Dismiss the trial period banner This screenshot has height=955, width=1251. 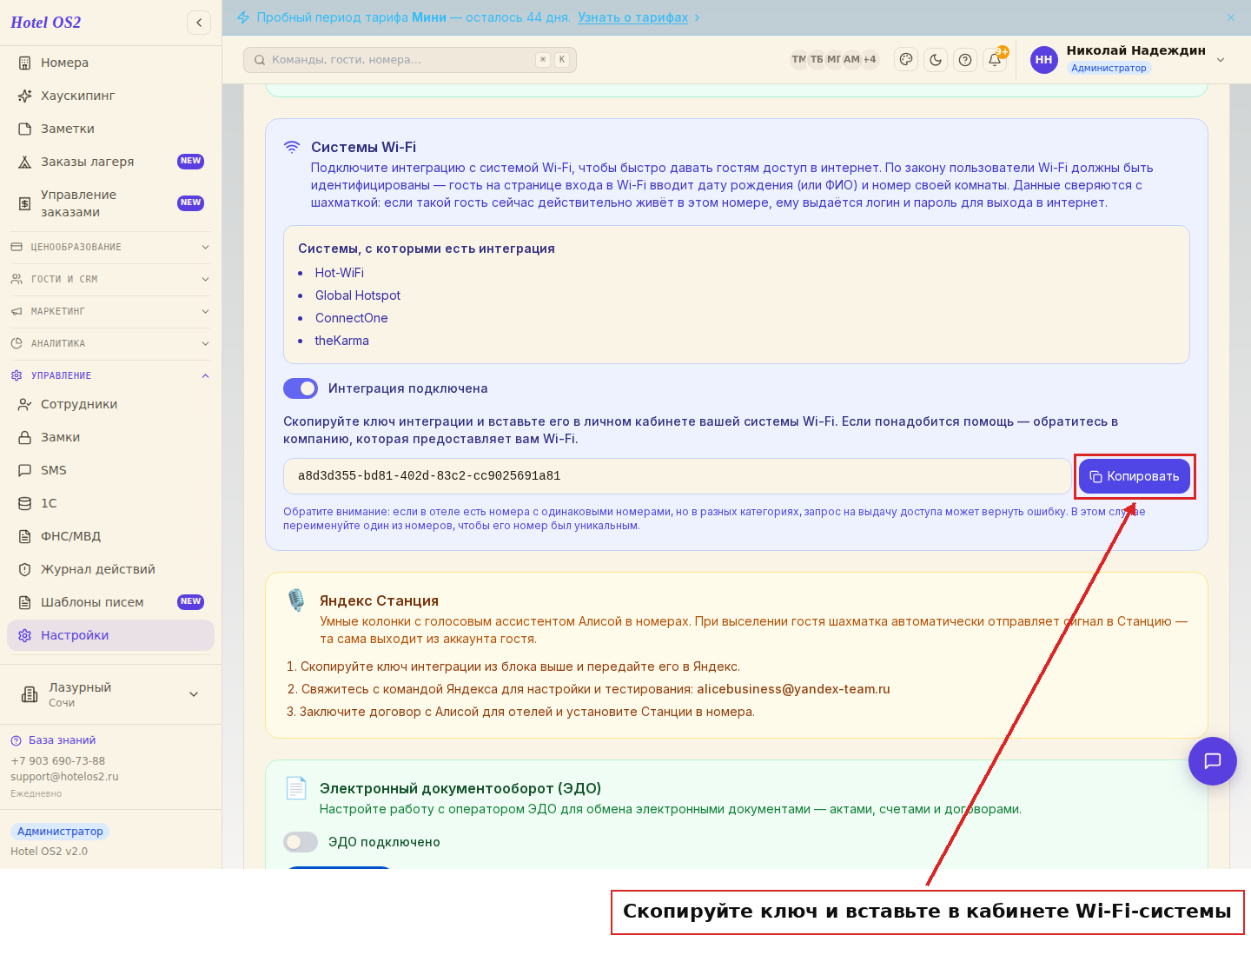tap(1231, 17)
